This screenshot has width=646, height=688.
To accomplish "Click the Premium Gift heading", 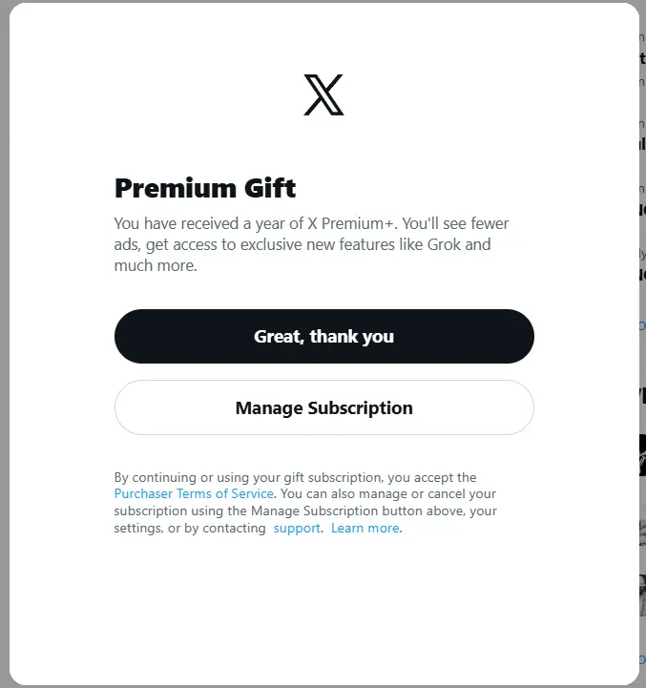I will click(x=205, y=188).
